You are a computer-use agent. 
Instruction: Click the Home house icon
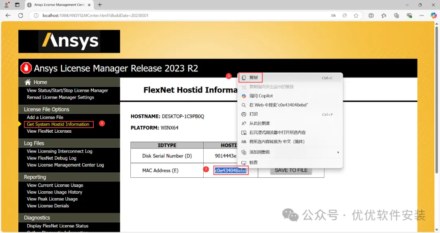point(28,82)
